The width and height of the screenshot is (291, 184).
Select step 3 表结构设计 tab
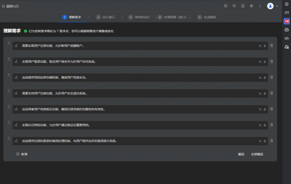tap(139, 17)
